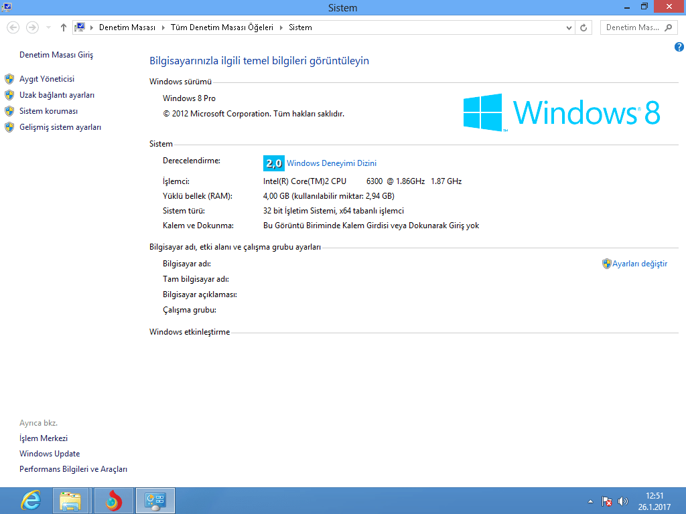Screen dimensions: 686x514
Task: Open the address bar history dropdown
Action: (x=569, y=27)
